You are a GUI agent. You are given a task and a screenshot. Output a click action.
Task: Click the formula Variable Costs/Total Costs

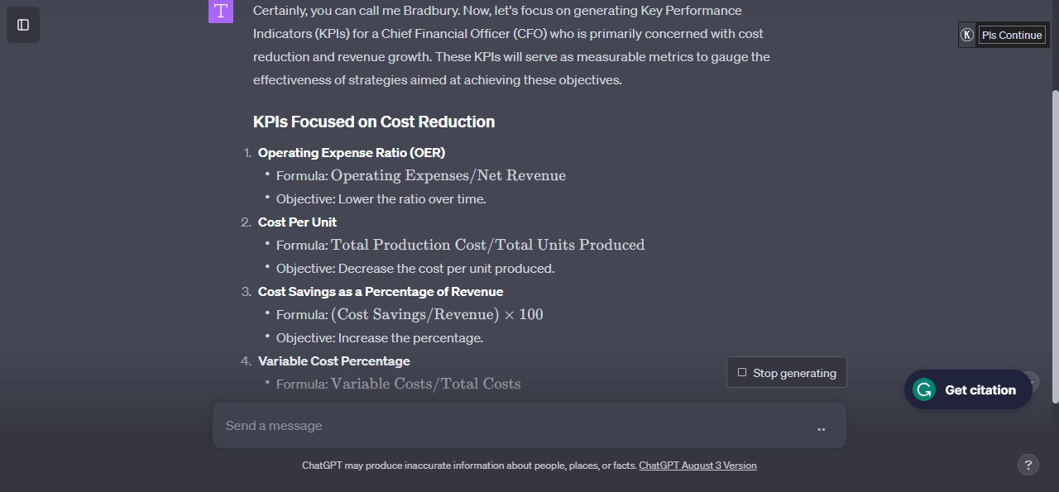click(426, 384)
